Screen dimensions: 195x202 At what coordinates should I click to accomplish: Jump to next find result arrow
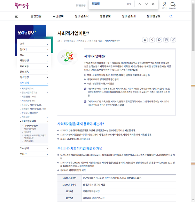[147, 4]
